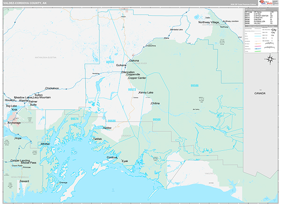Click the Houston town label
This screenshot has width=281, height=204.
pyautogui.click(x=10, y=100)
